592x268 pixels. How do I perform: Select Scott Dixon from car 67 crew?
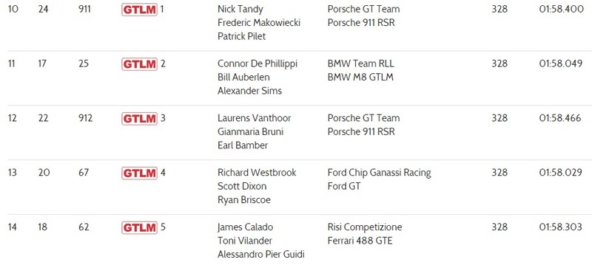coord(242,186)
